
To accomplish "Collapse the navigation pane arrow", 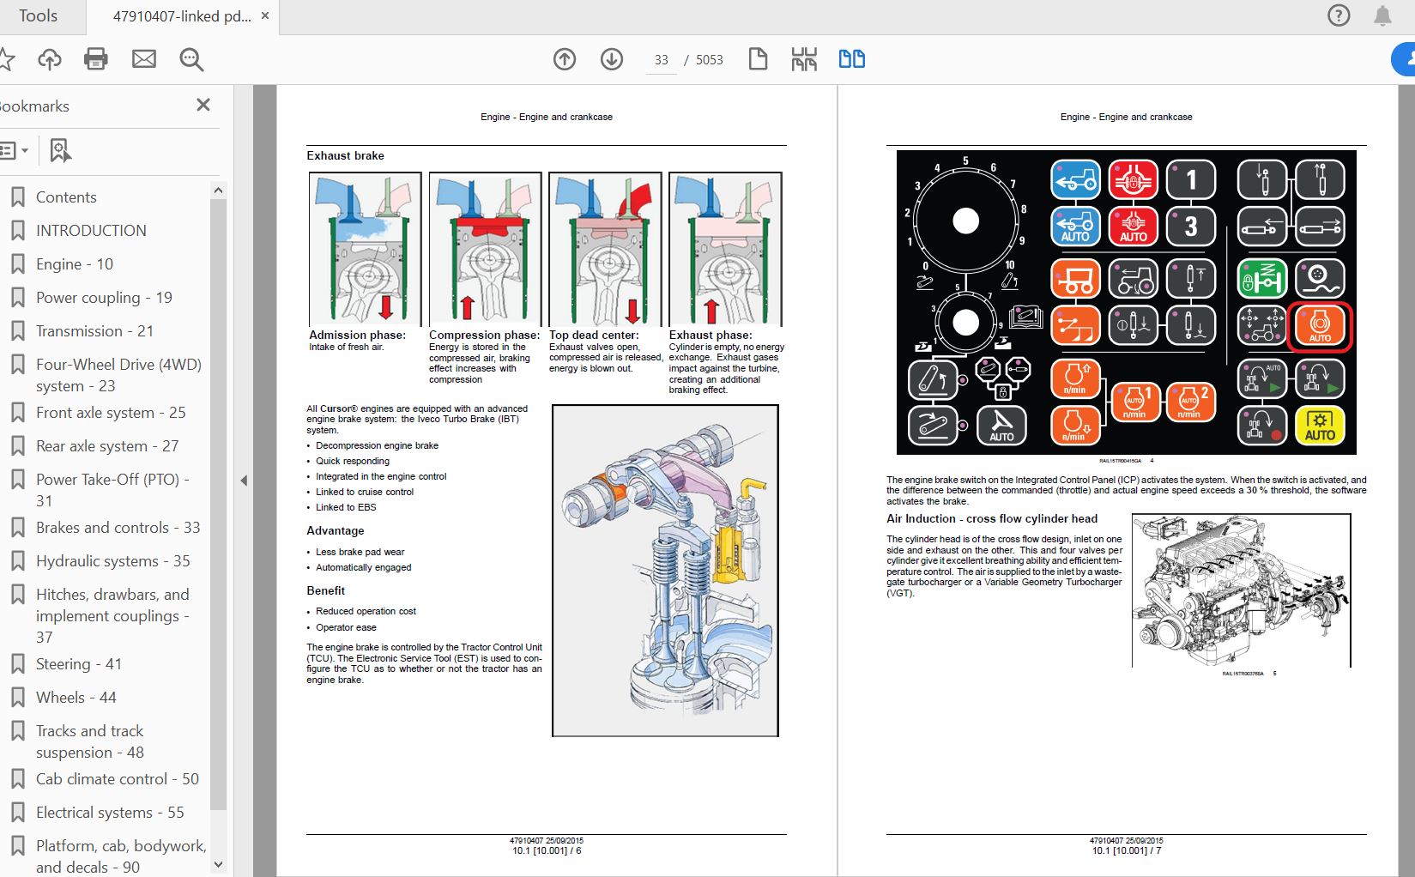I will click(244, 481).
